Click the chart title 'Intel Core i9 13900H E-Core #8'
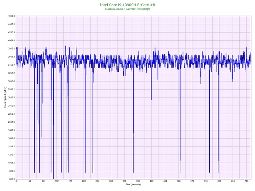 [x=127, y=5]
